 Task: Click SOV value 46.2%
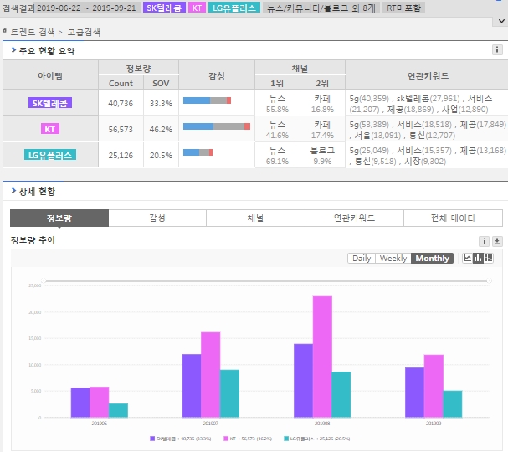[161, 129]
